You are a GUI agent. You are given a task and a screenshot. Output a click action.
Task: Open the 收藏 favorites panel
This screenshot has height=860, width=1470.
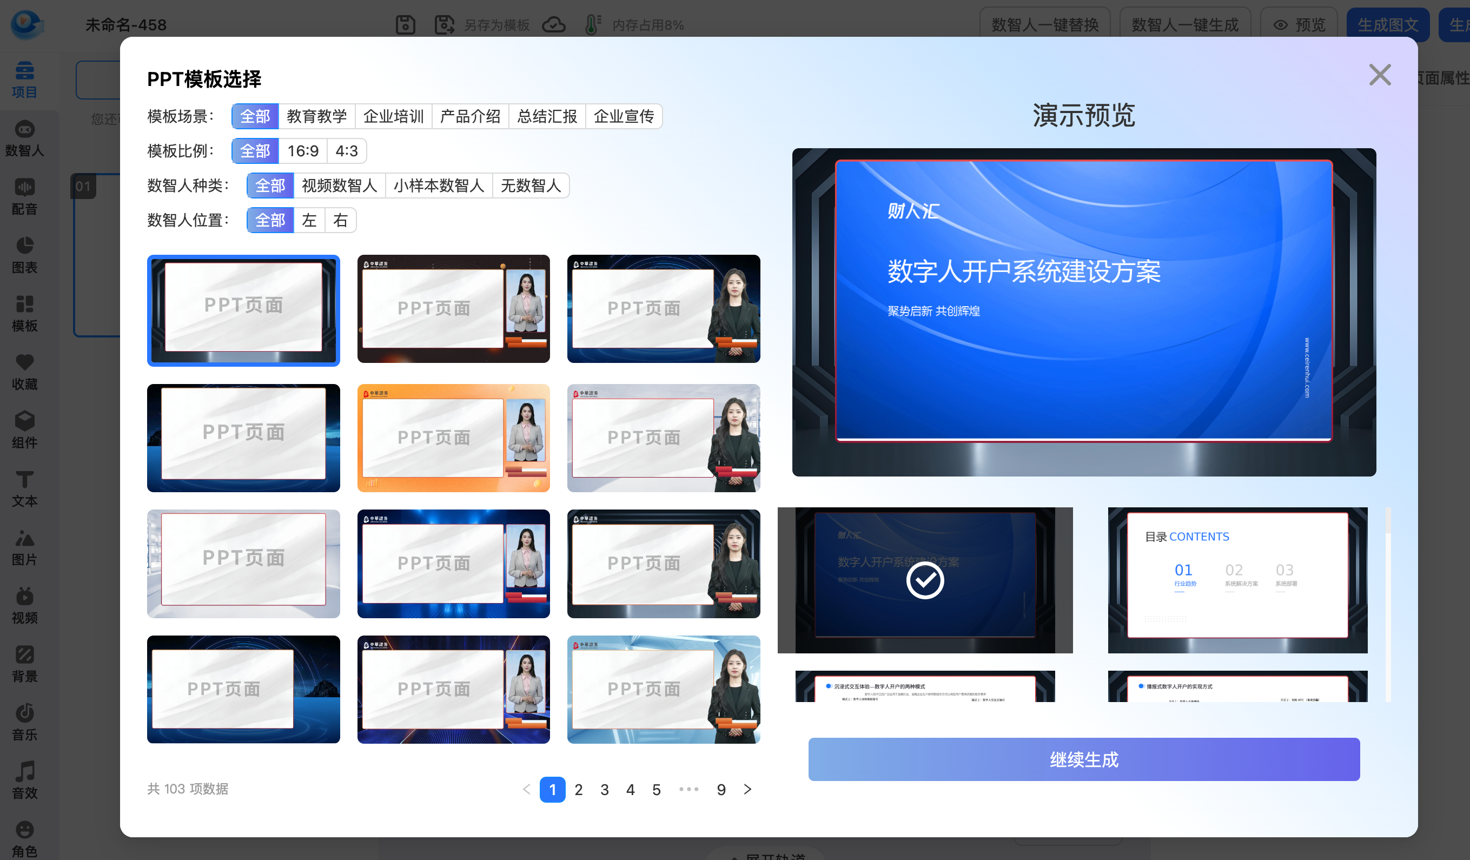tap(24, 372)
